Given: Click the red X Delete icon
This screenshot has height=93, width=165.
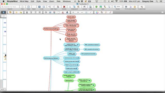Looking at the screenshot, I should coord(64,7).
